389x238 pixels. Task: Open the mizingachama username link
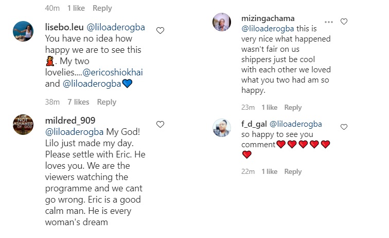268,18
